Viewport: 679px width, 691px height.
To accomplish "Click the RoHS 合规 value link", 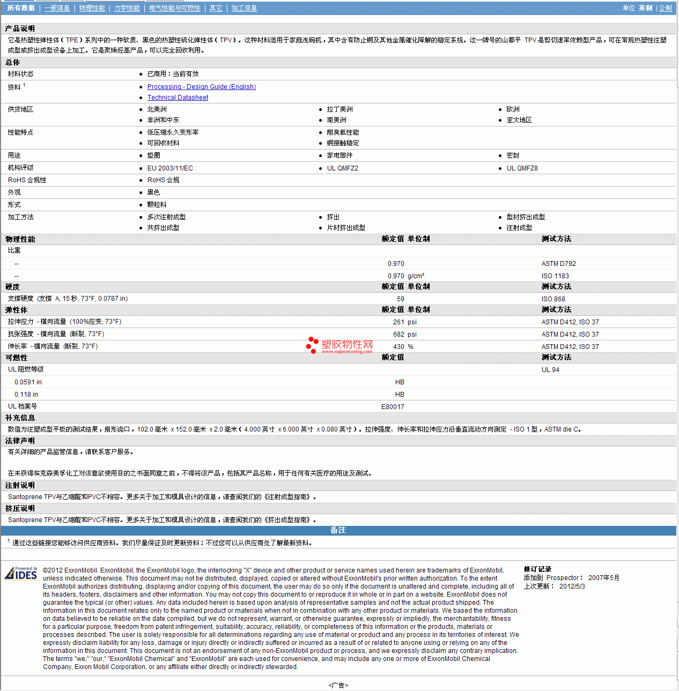I will pos(163,180).
